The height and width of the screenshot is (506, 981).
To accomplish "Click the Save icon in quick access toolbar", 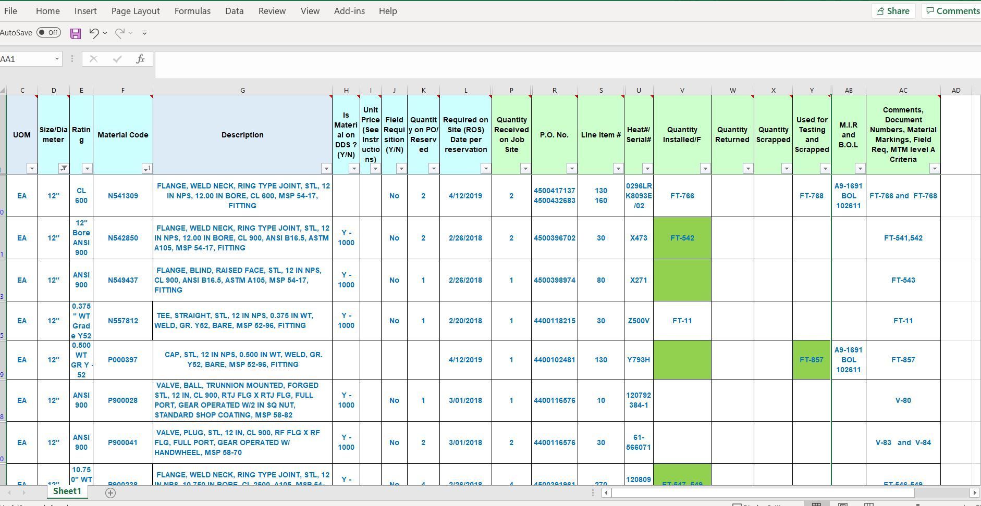I will (x=76, y=33).
